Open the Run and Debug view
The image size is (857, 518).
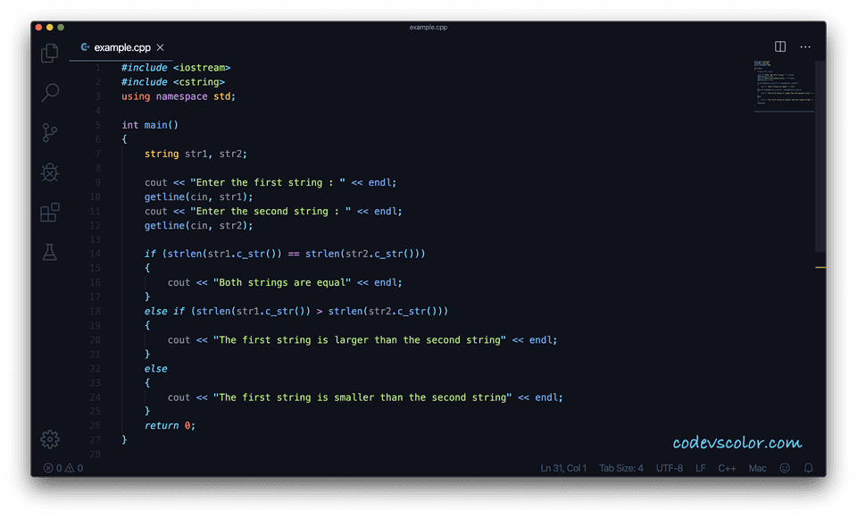(49, 172)
